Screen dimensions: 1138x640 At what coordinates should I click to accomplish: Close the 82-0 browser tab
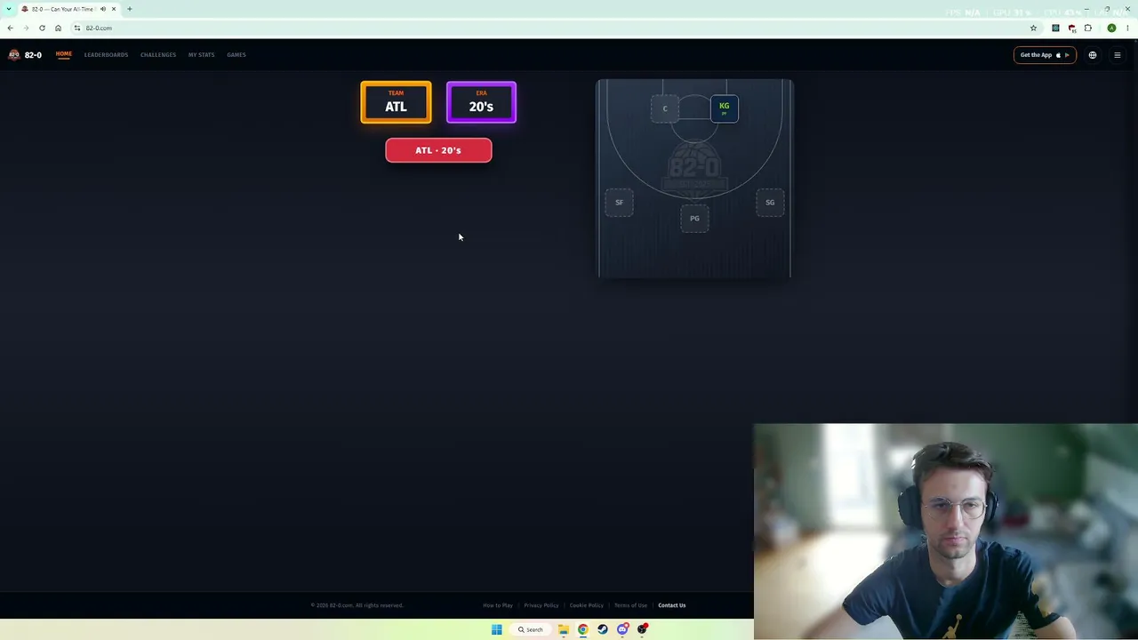114,9
